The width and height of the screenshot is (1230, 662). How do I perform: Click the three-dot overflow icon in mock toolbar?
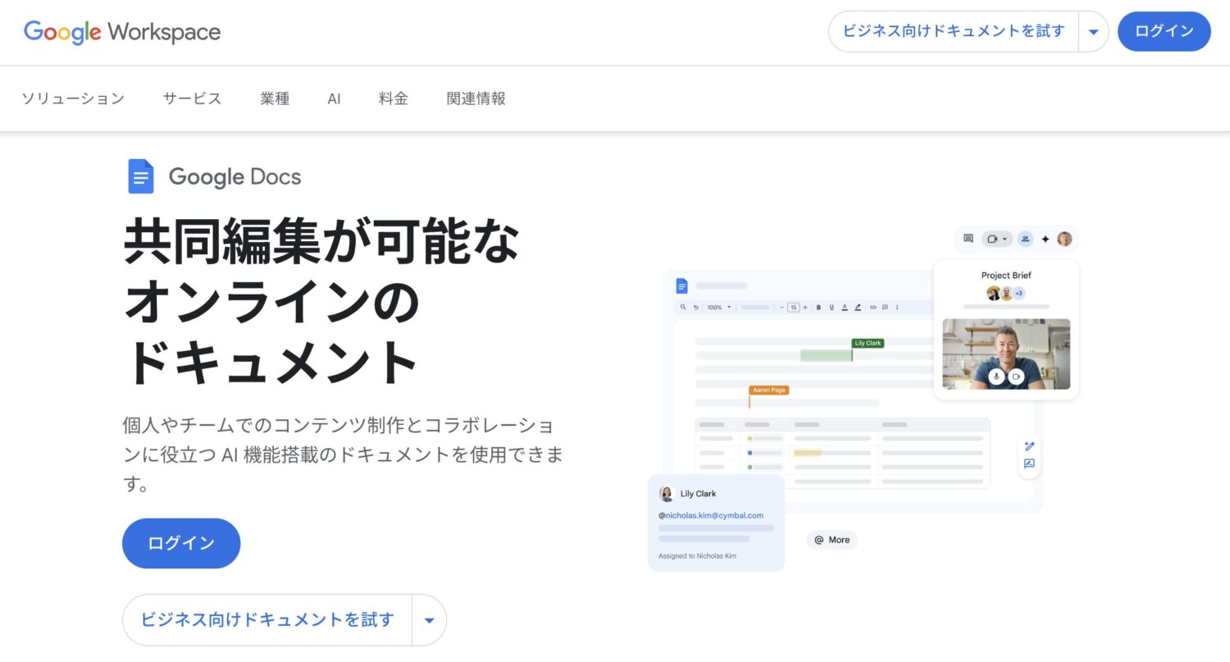(x=897, y=307)
